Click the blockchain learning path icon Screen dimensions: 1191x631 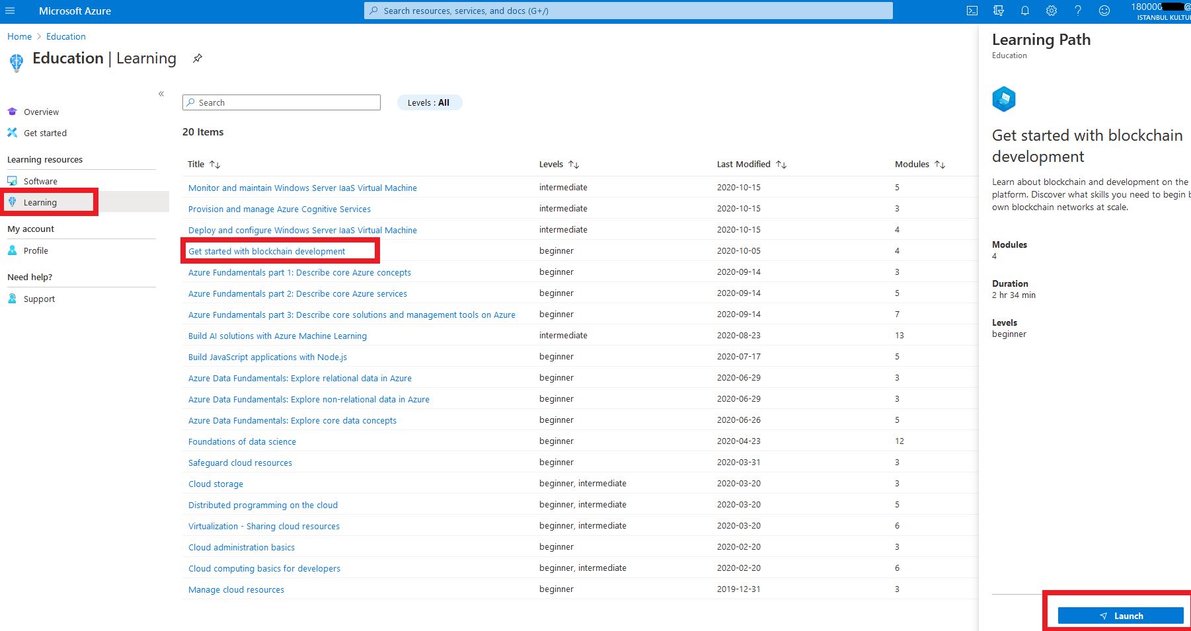pyautogui.click(x=1004, y=99)
